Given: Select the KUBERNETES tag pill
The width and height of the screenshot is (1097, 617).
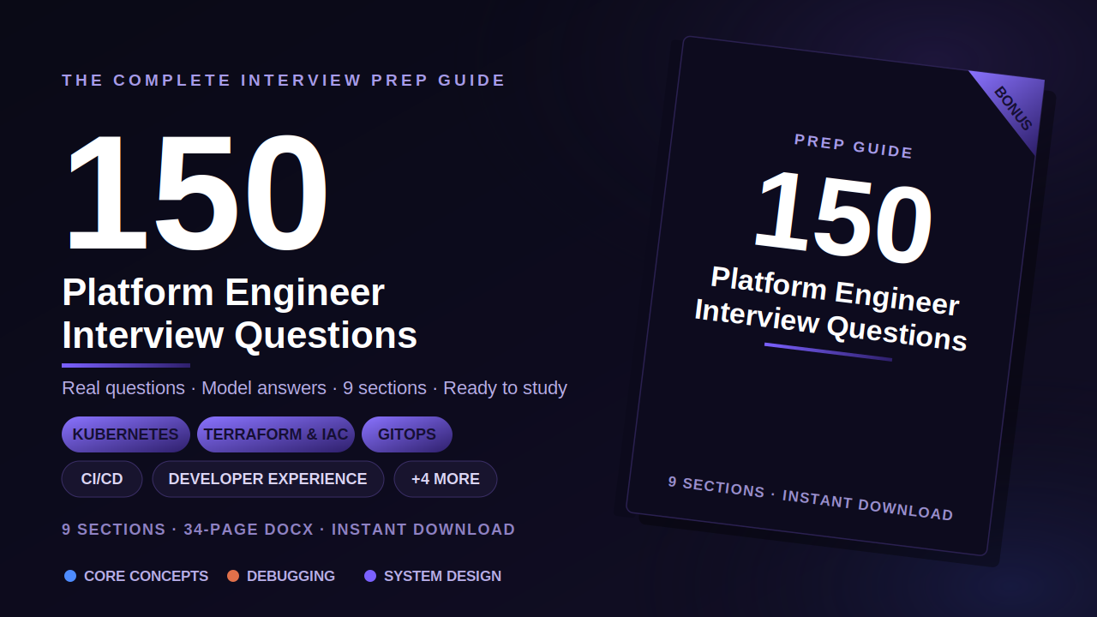Looking at the screenshot, I should tap(126, 434).
